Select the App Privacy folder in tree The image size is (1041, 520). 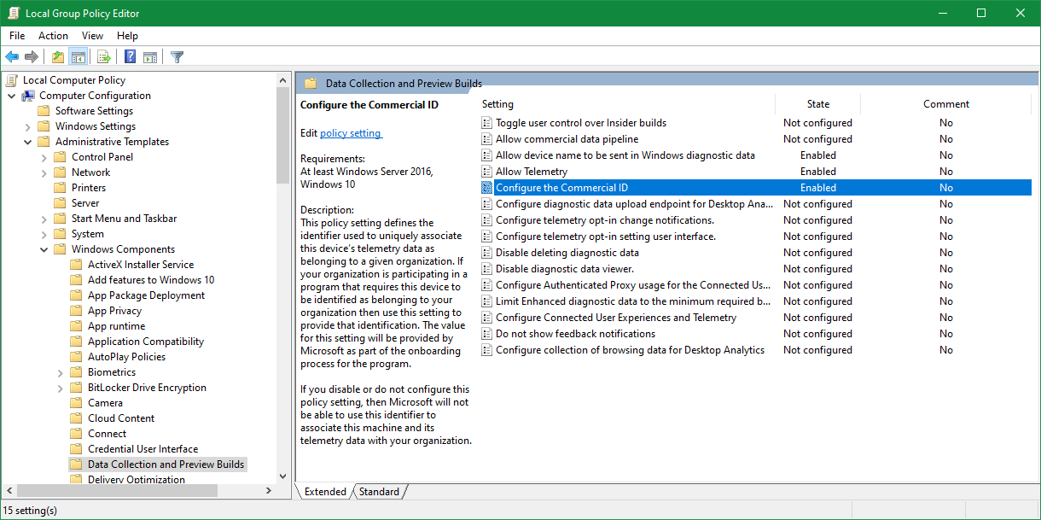point(114,311)
